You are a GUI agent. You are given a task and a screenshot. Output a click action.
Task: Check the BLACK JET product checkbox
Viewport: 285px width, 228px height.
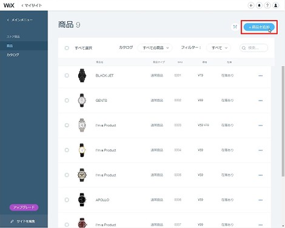[x=67, y=75]
